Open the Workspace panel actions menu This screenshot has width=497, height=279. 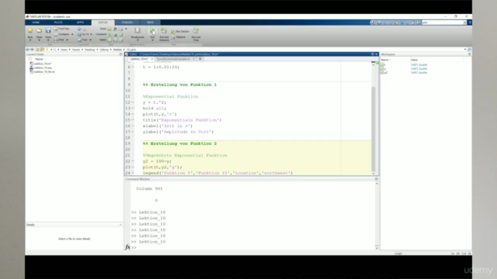(469, 54)
